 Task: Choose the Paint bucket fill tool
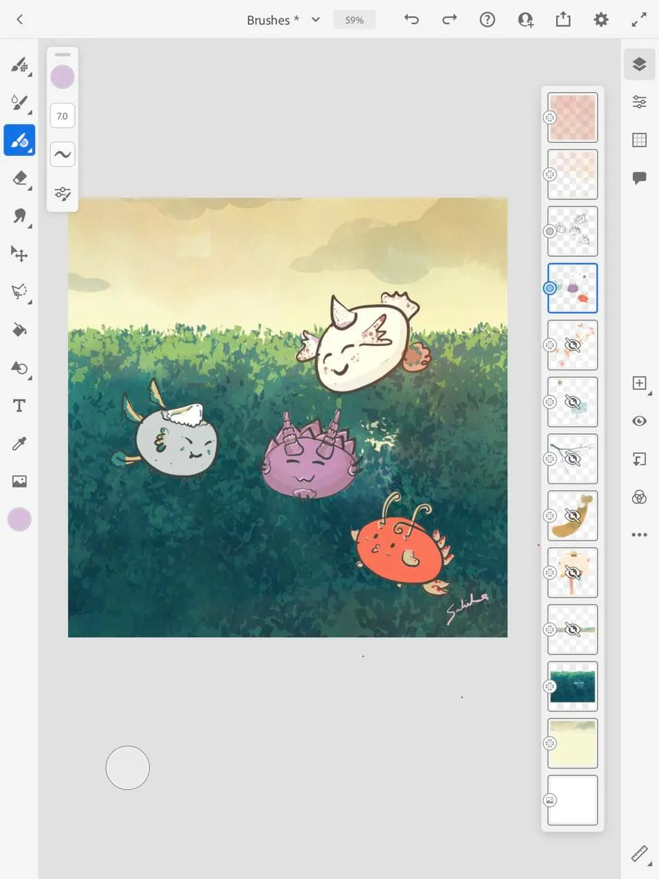pos(19,330)
